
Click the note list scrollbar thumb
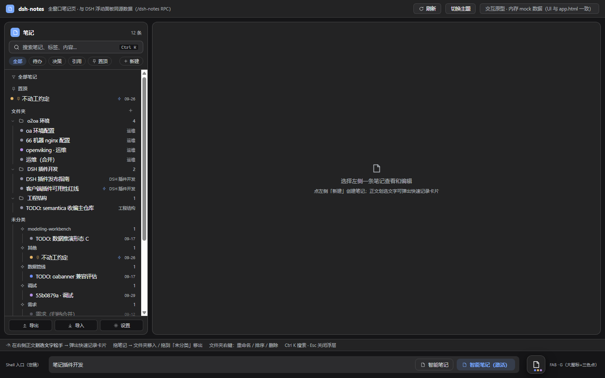(x=145, y=159)
